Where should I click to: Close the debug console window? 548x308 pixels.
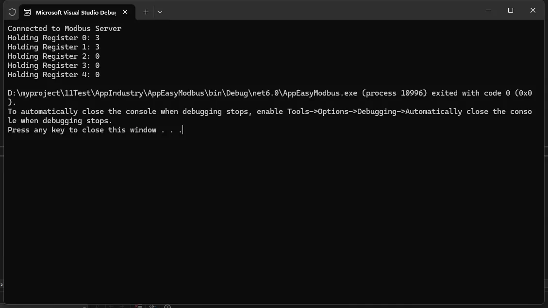tap(532, 10)
